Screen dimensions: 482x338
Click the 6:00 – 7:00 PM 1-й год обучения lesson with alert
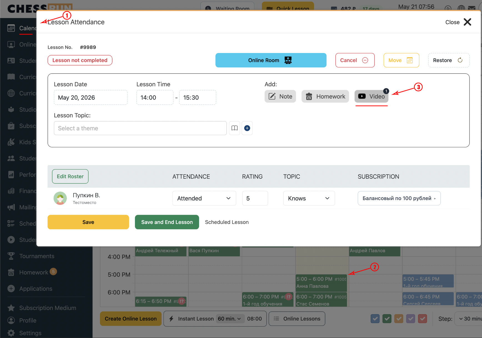pyautogui.click(x=268, y=299)
